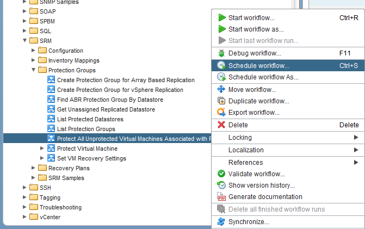
Task: Collapse the SRM folder
Action: coord(24,41)
